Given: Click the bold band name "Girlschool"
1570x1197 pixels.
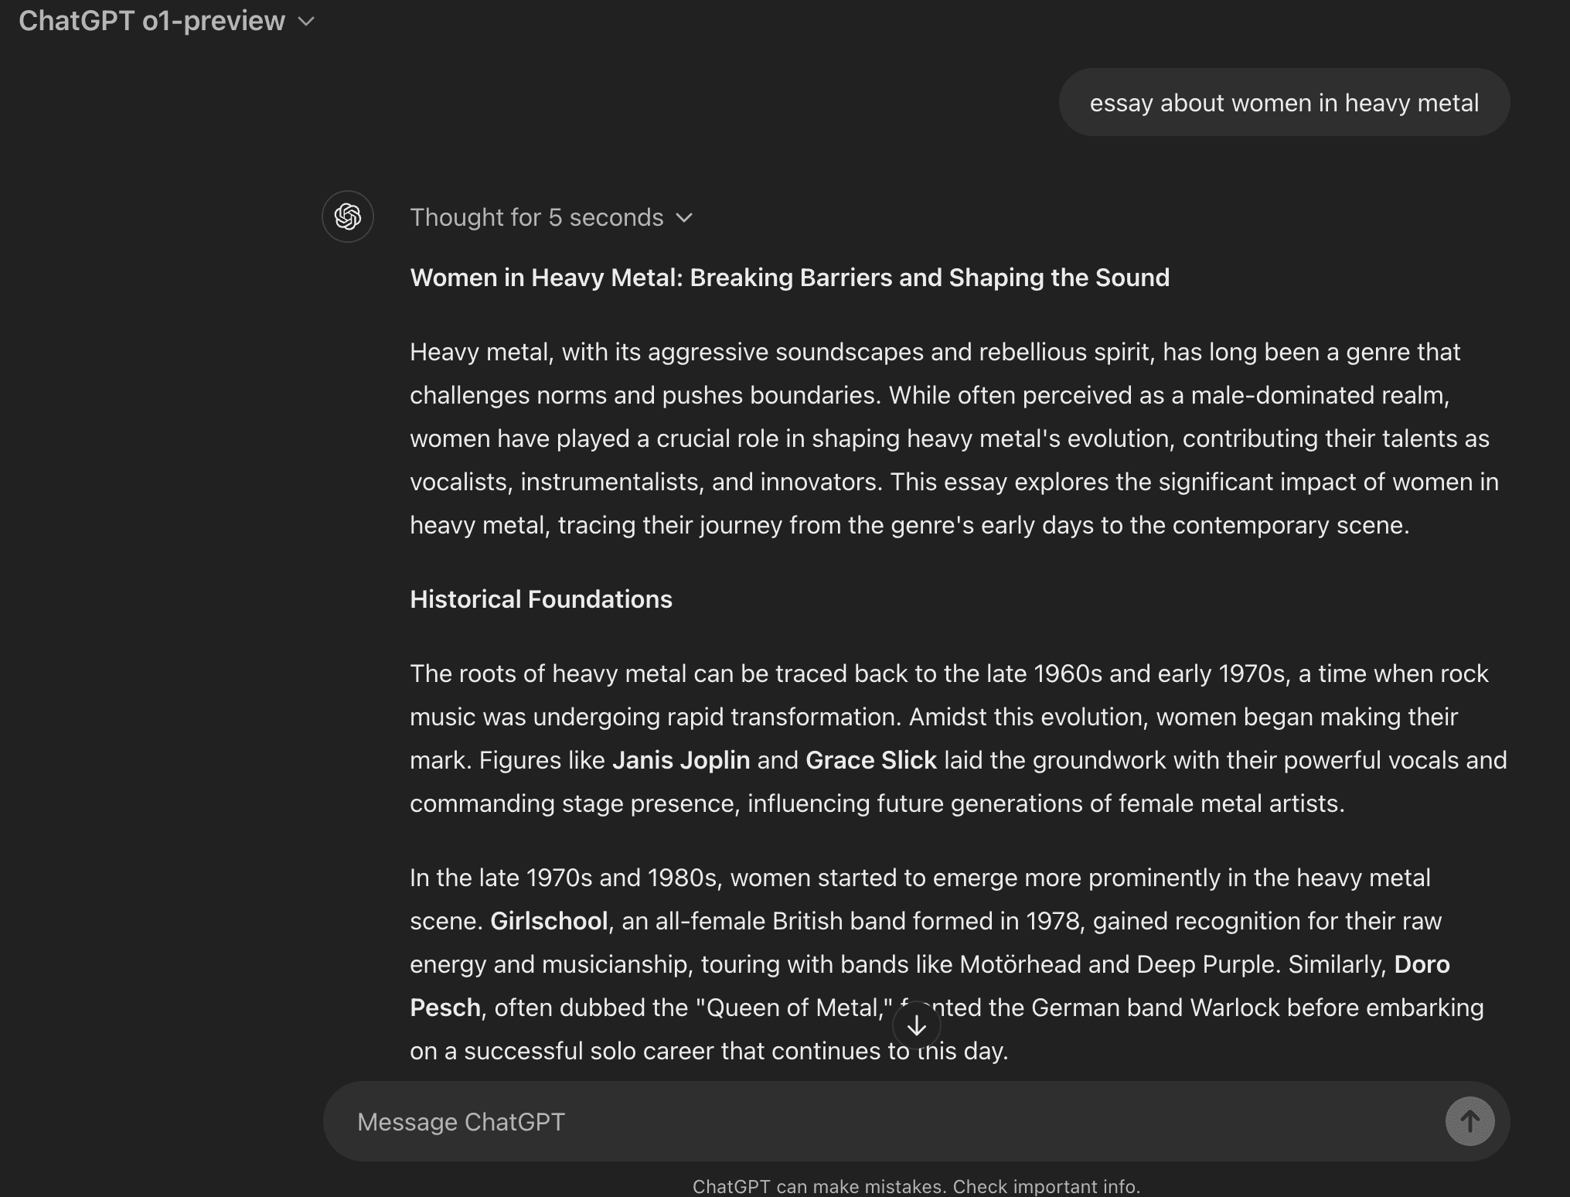Looking at the screenshot, I should point(549,921).
